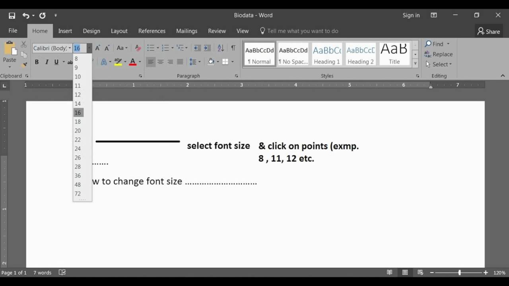
Task: Center align the text
Action: coord(160,62)
